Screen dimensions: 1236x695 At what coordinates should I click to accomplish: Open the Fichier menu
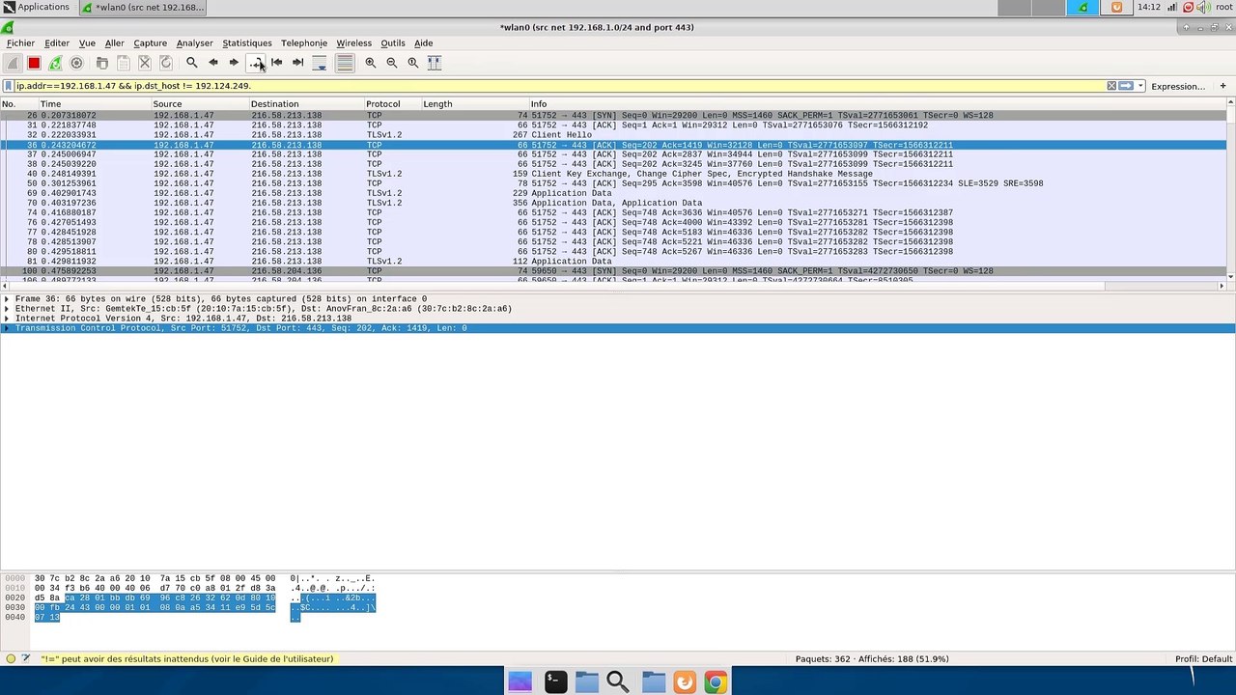(20, 43)
